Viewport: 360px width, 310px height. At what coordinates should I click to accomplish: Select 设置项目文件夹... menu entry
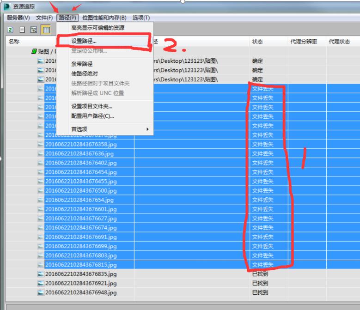[92, 106]
